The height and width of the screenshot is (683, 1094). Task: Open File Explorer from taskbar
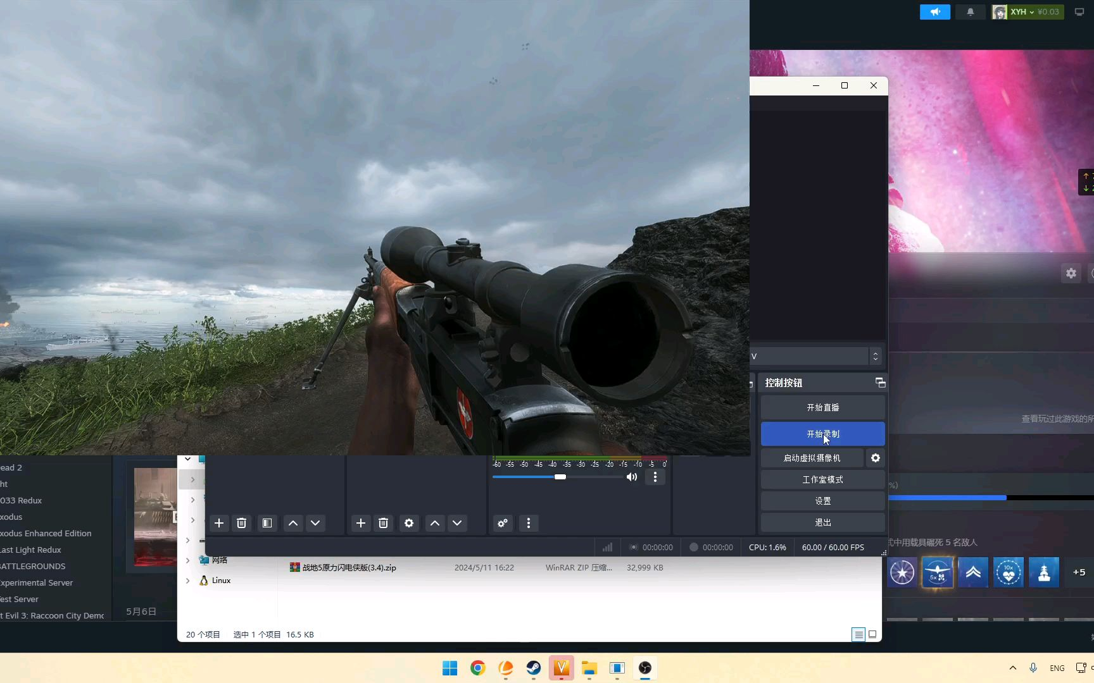click(x=589, y=668)
